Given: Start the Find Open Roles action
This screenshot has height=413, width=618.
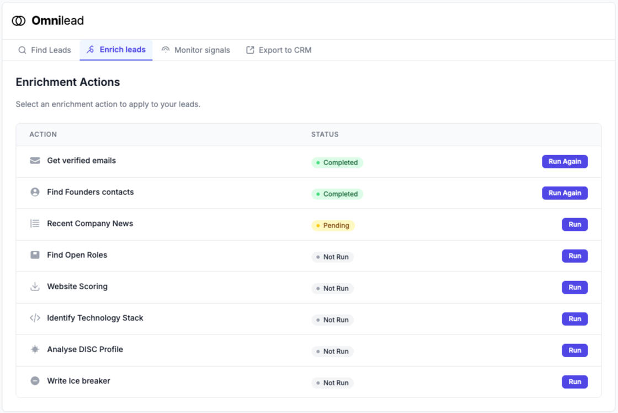Looking at the screenshot, I should (x=574, y=256).
